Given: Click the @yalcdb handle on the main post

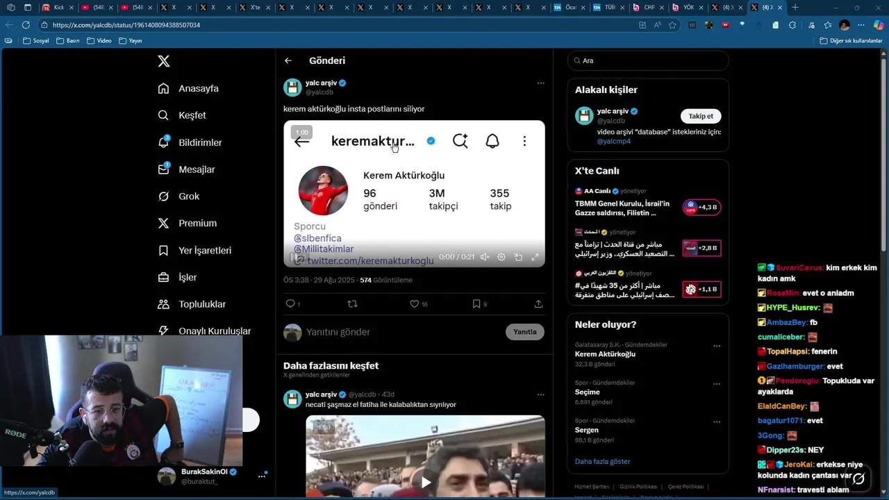Looking at the screenshot, I should click(319, 92).
